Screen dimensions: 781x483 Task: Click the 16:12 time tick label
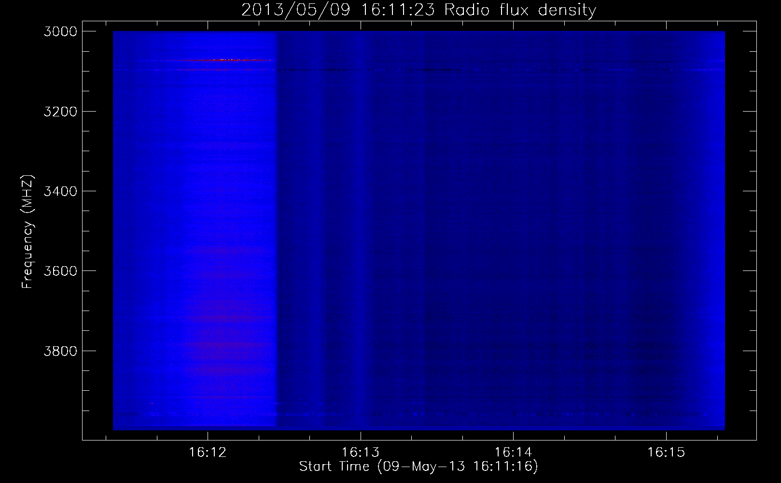[208, 453]
